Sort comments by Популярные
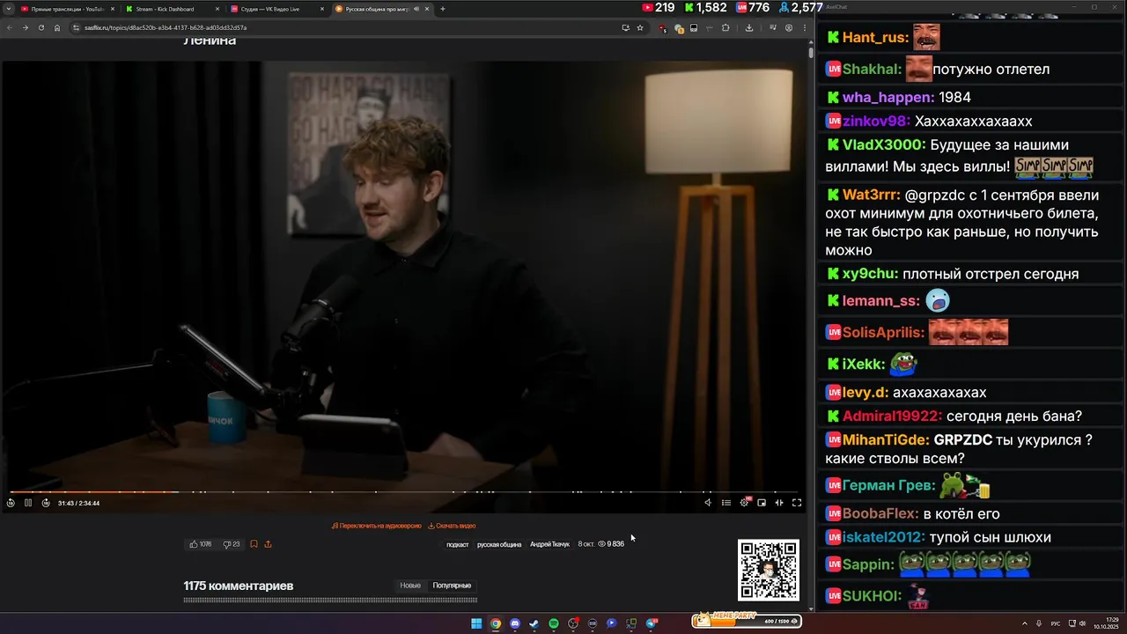This screenshot has width=1127, height=634. [x=452, y=586]
